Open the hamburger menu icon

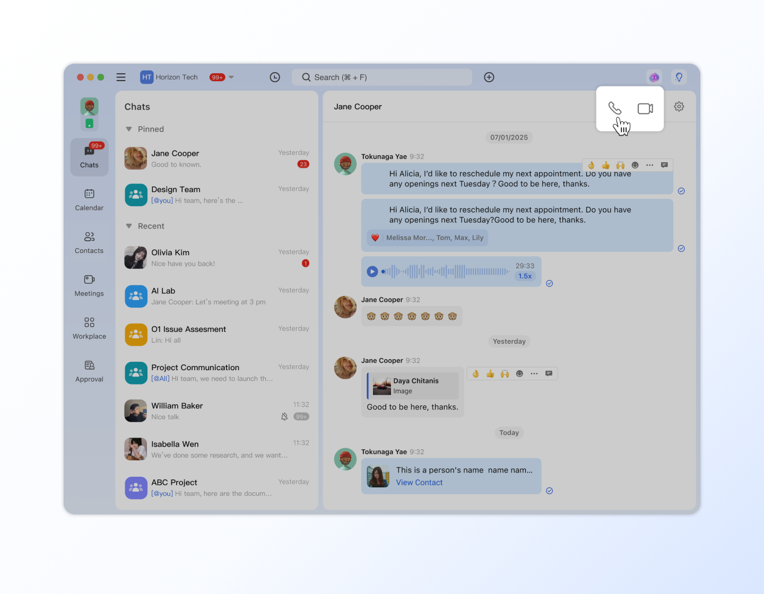[121, 77]
